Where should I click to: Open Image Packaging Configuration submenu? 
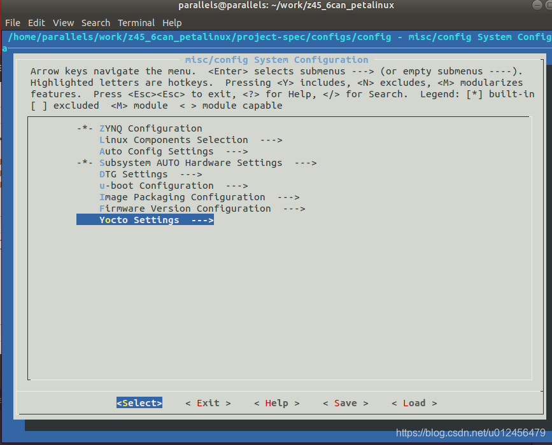tap(199, 197)
